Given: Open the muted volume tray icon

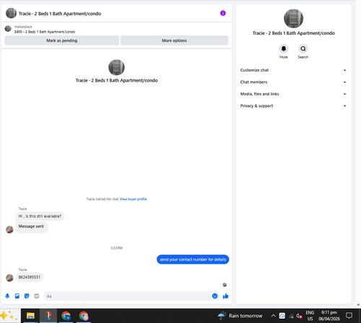Looking at the screenshot, I should pos(299,316).
